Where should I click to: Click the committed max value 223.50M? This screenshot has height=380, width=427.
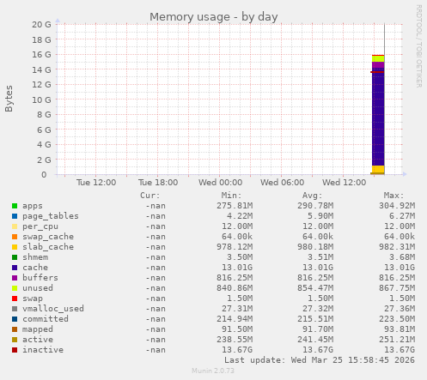tap(397, 319)
